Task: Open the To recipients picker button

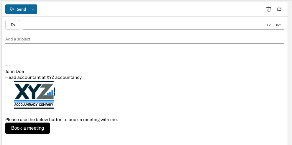Action: [x=13, y=25]
